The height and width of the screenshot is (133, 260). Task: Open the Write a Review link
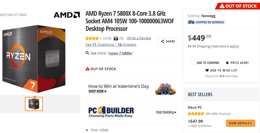(x=139, y=38)
